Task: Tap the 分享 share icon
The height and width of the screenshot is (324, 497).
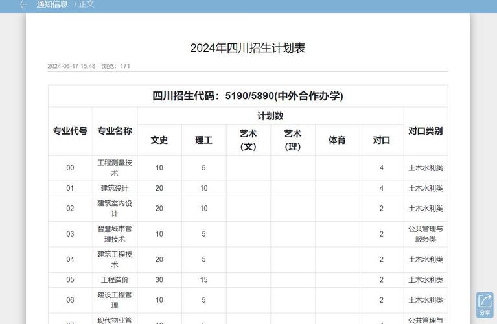Action: click(485, 305)
